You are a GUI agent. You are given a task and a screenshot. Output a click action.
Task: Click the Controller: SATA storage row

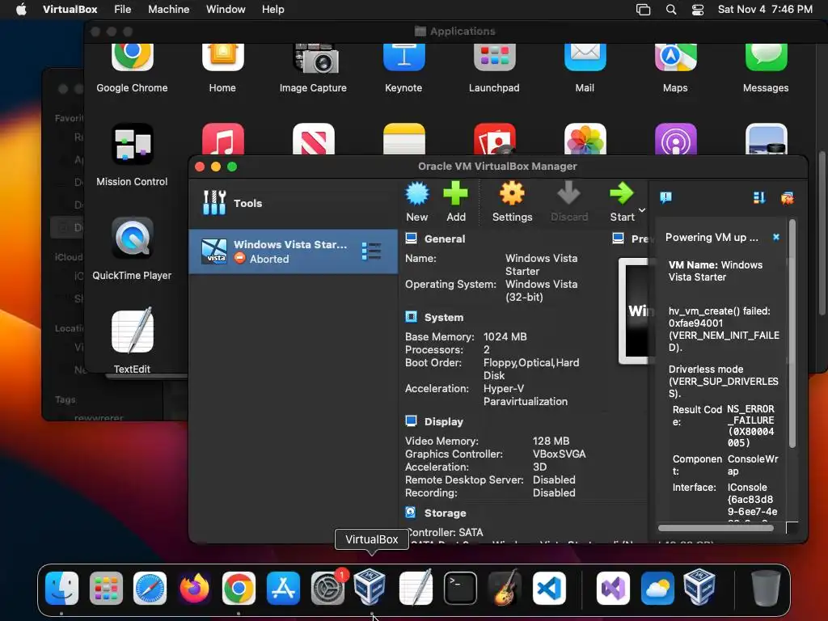(445, 532)
